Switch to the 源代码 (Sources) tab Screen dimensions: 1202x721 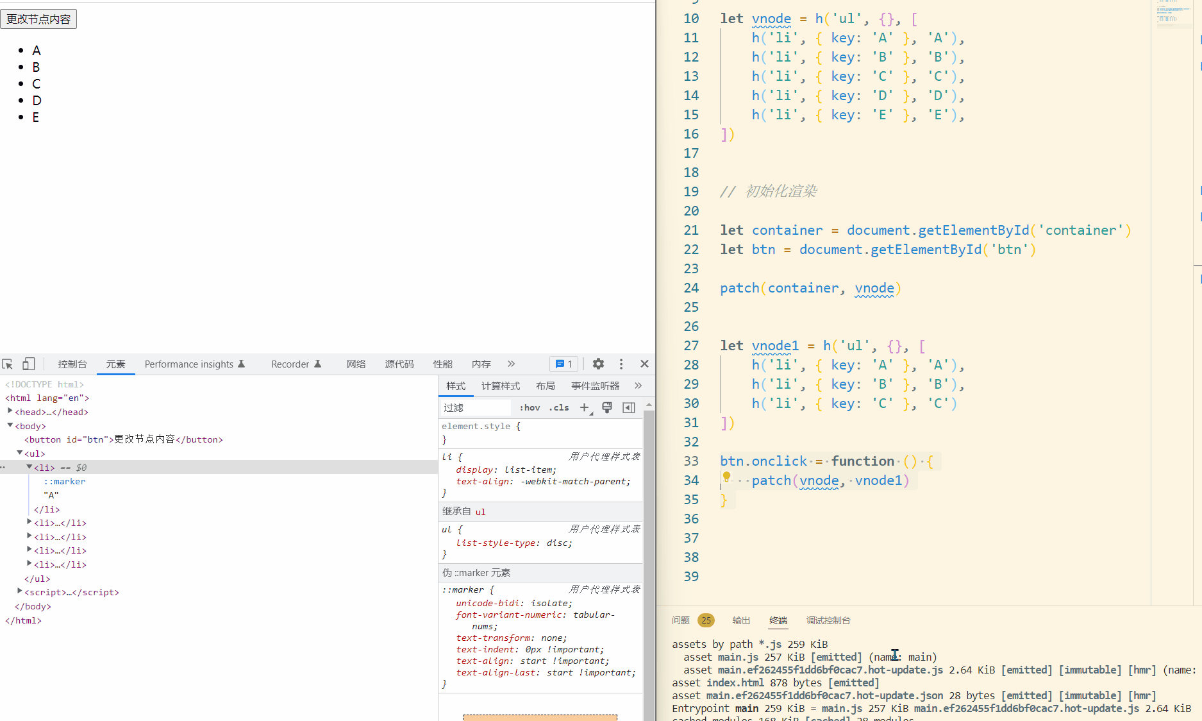(399, 364)
